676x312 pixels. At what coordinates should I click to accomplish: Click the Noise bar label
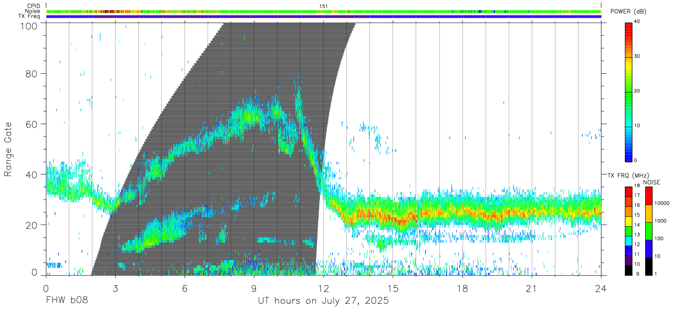pyautogui.click(x=32, y=11)
